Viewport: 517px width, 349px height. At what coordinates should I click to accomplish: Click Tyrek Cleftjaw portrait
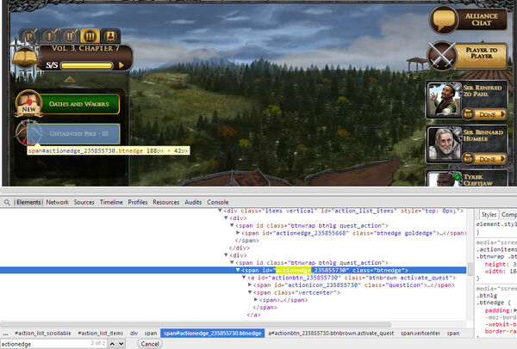pyautogui.click(x=444, y=180)
